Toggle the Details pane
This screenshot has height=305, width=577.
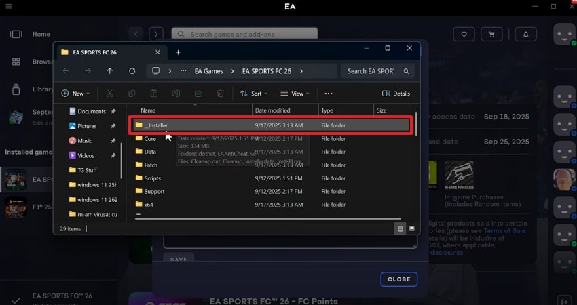396,94
